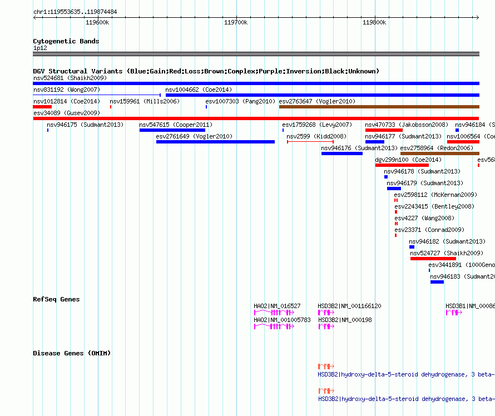Select the nsv1006564 red loss bar

(x=463, y=142)
